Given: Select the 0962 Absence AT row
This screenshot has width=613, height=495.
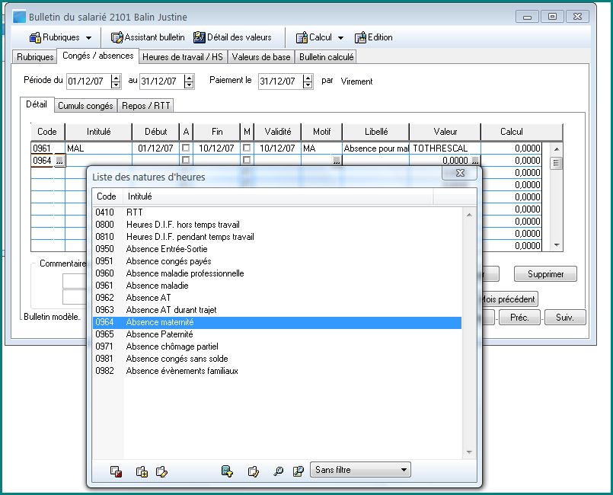Looking at the screenshot, I should 277,298.
